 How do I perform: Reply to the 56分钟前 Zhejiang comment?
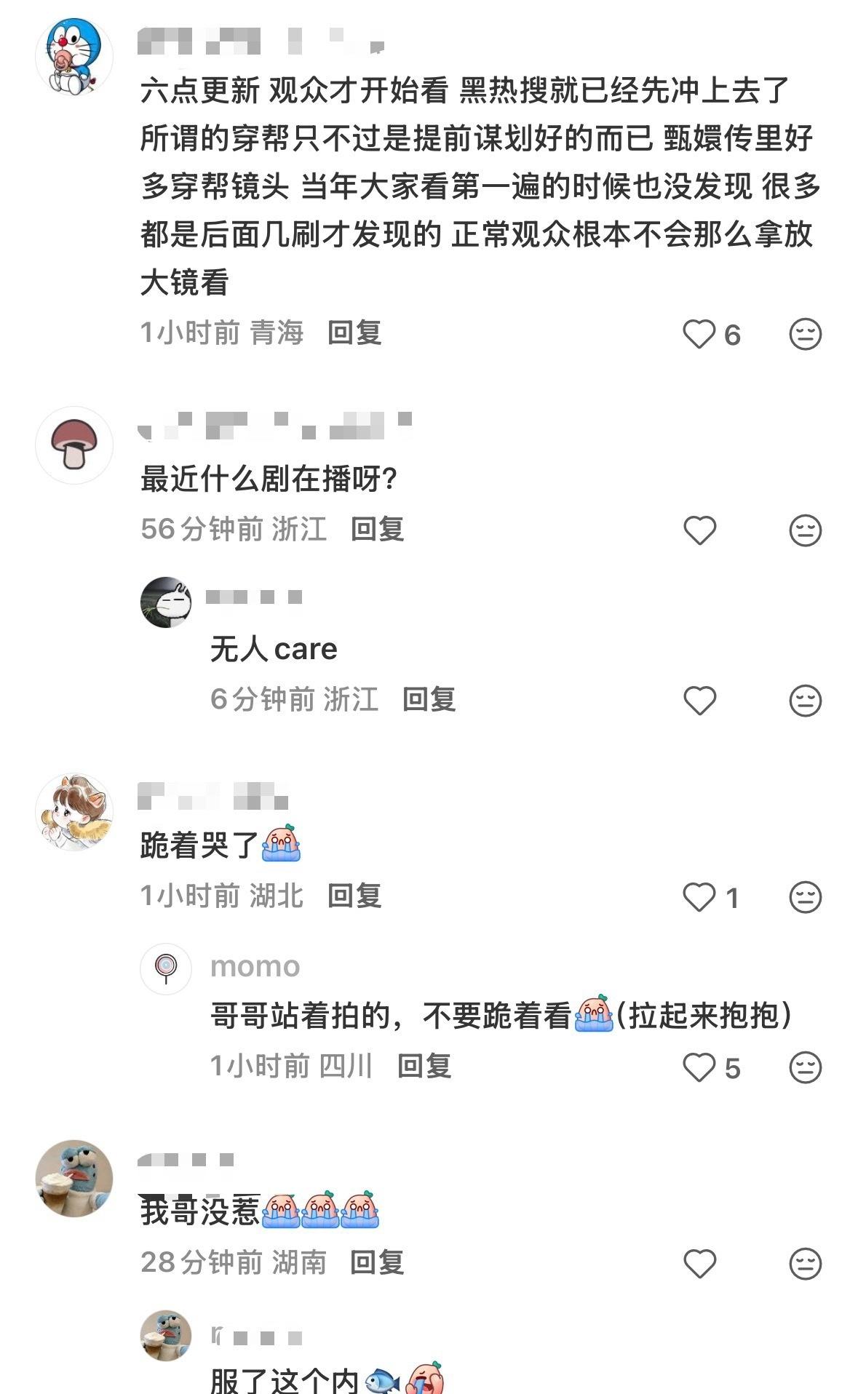(377, 529)
